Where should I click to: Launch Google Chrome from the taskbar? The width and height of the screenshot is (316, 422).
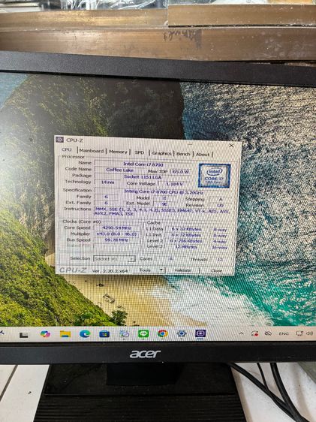click(162, 333)
